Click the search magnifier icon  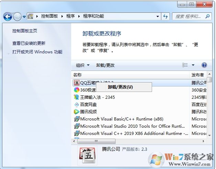click(207, 17)
